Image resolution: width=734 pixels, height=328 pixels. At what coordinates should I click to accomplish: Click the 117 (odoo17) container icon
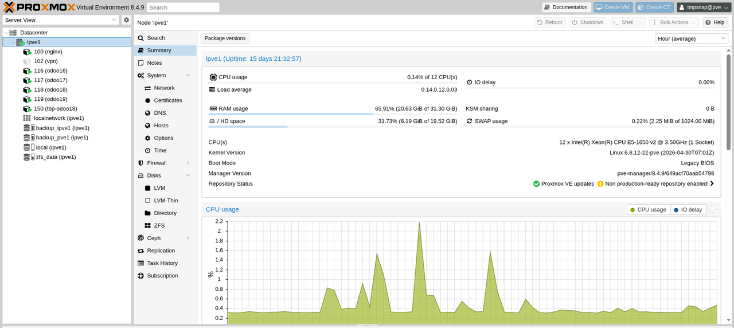(27, 80)
